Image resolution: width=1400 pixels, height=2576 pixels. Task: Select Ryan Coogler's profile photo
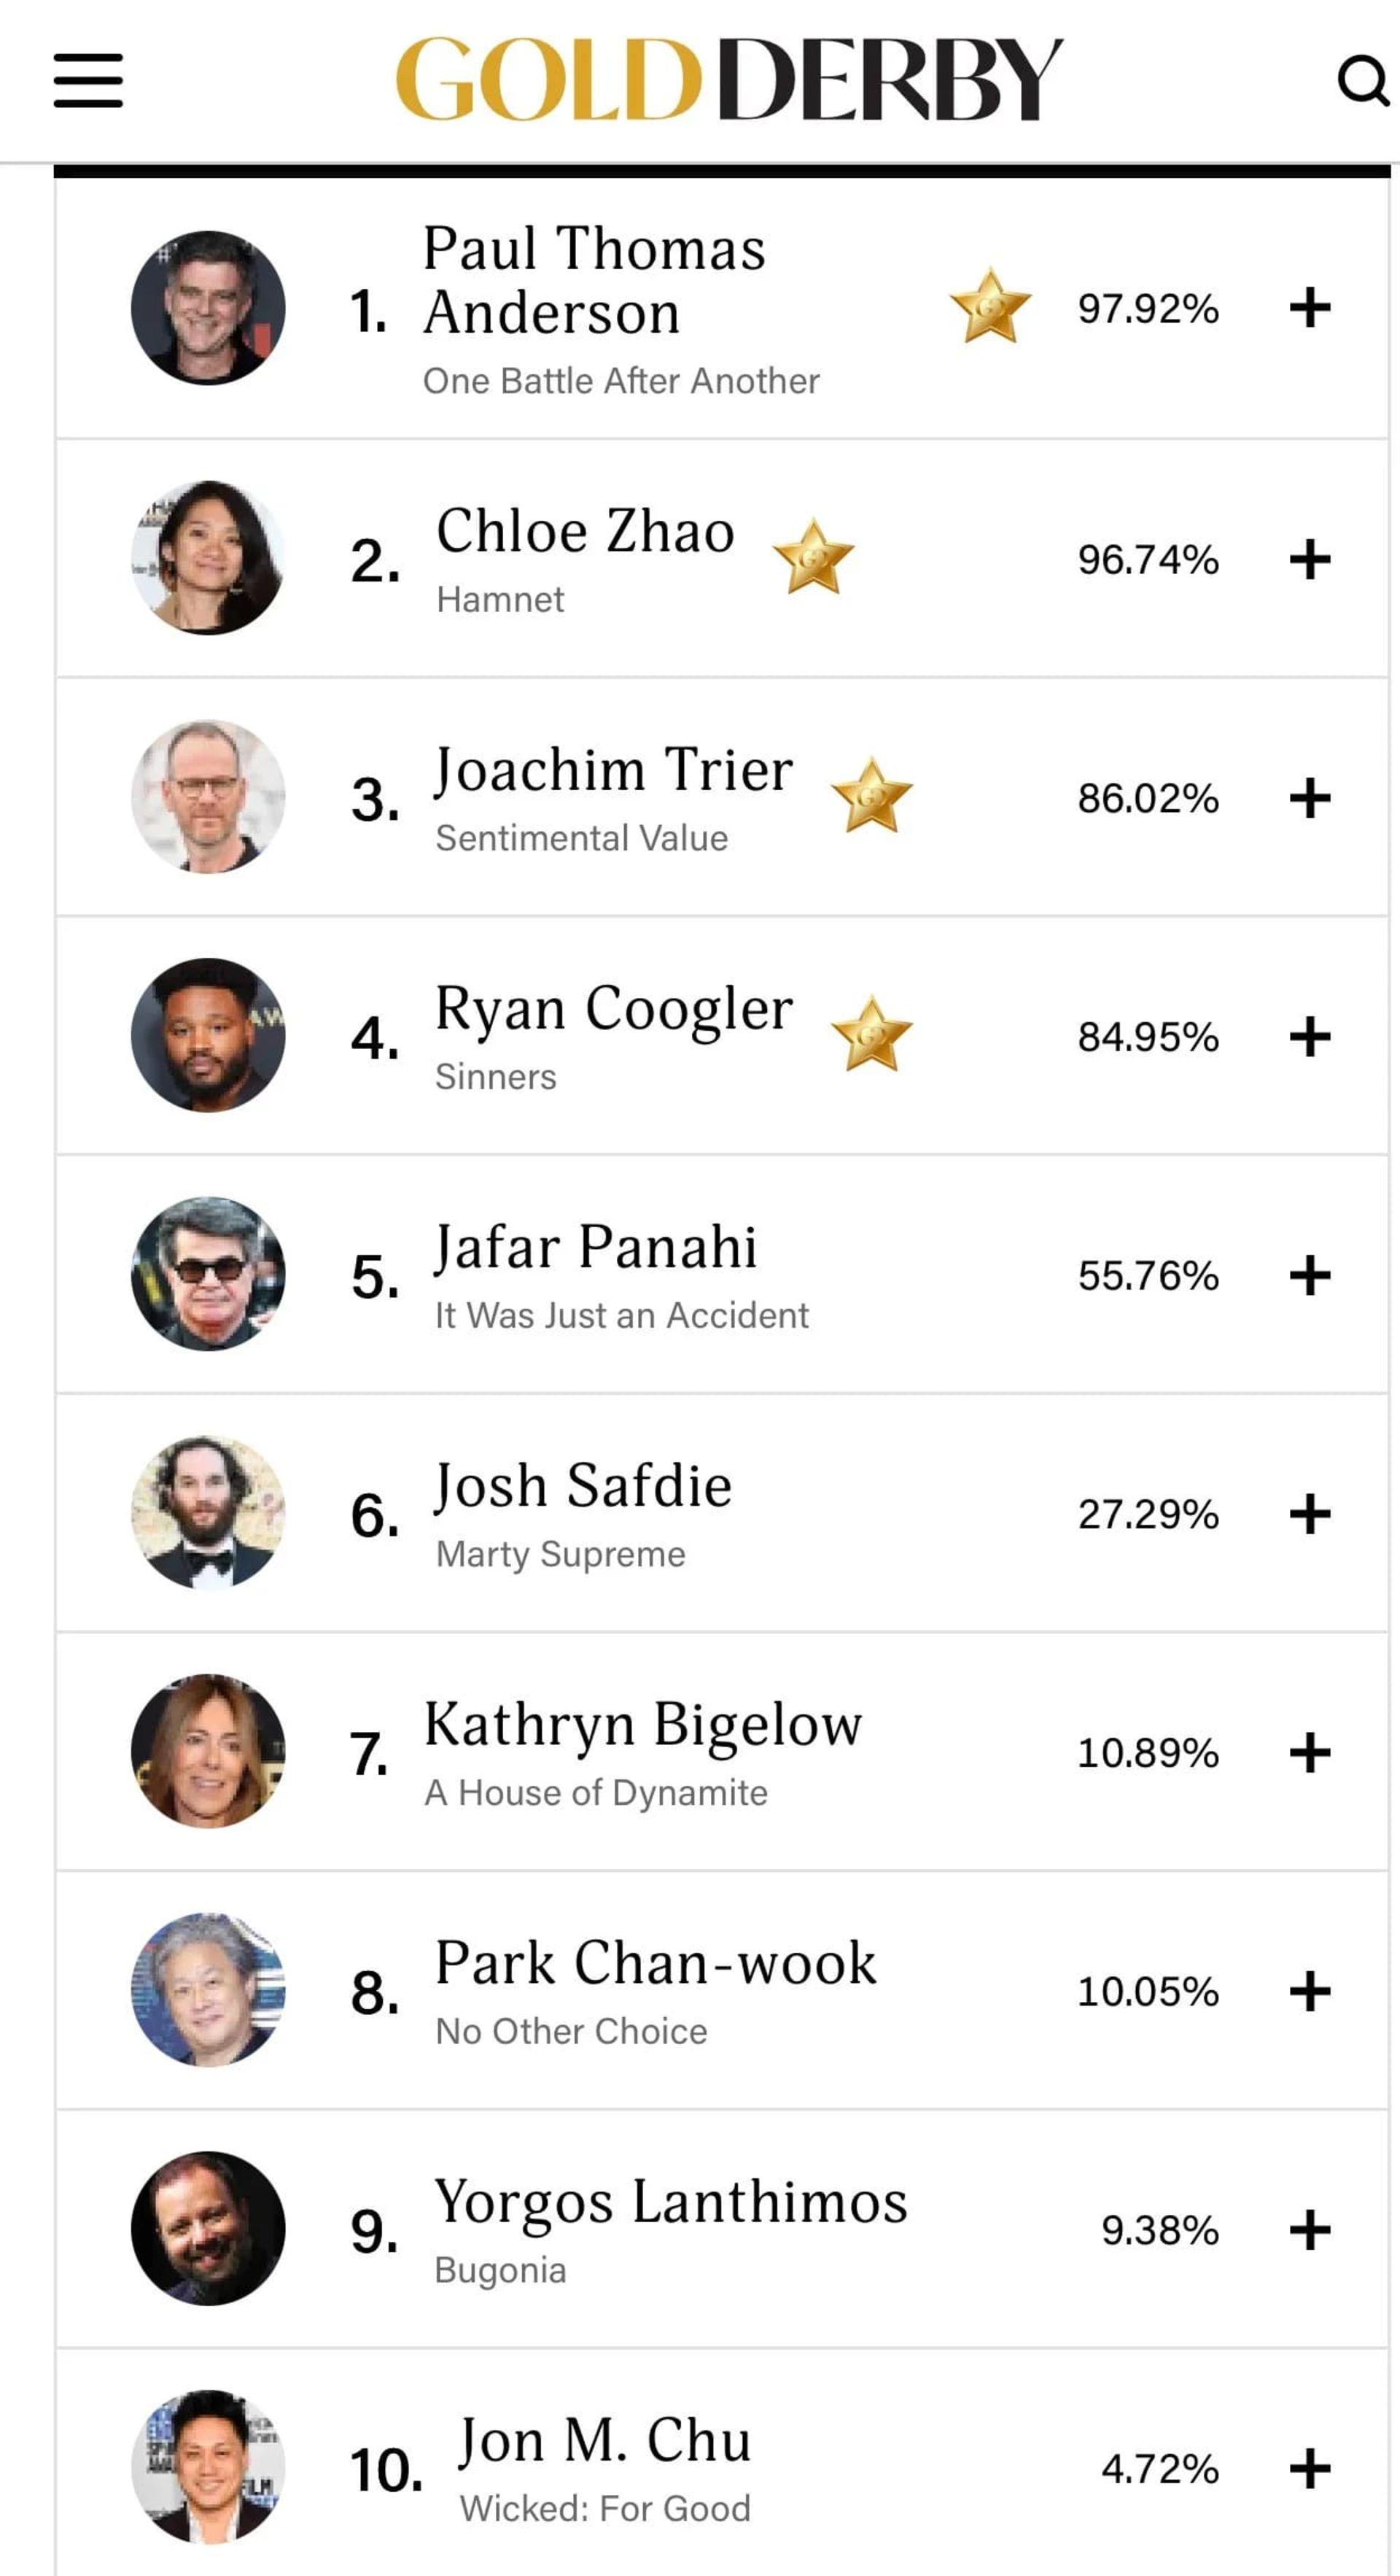[208, 1035]
